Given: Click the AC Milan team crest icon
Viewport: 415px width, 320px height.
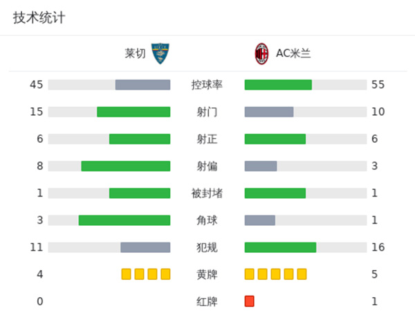Looking at the screenshot, I should (x=261, y=53).
